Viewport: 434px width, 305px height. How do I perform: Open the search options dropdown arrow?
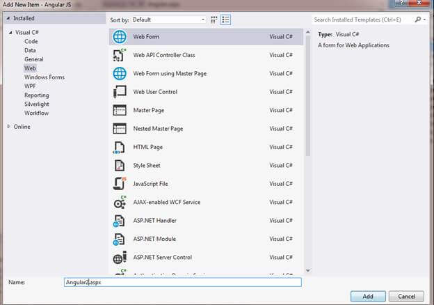pos(424,19)
